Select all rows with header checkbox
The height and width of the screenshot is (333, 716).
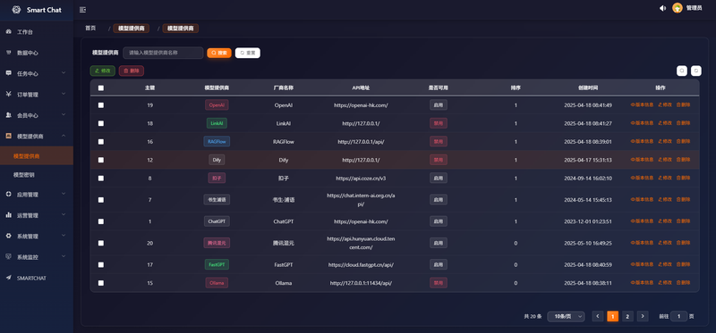click(x=101, y=87)
